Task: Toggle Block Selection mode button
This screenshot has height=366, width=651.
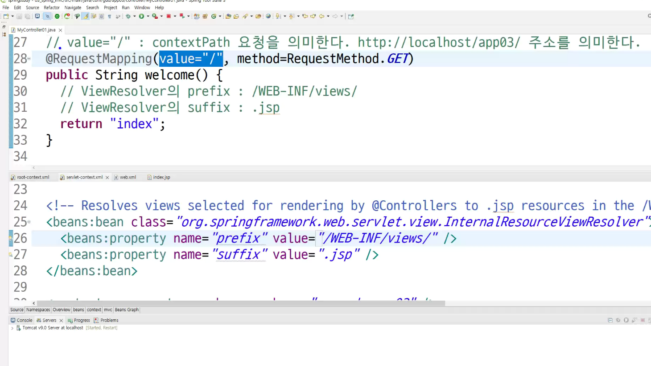Action: click(101, 16)
